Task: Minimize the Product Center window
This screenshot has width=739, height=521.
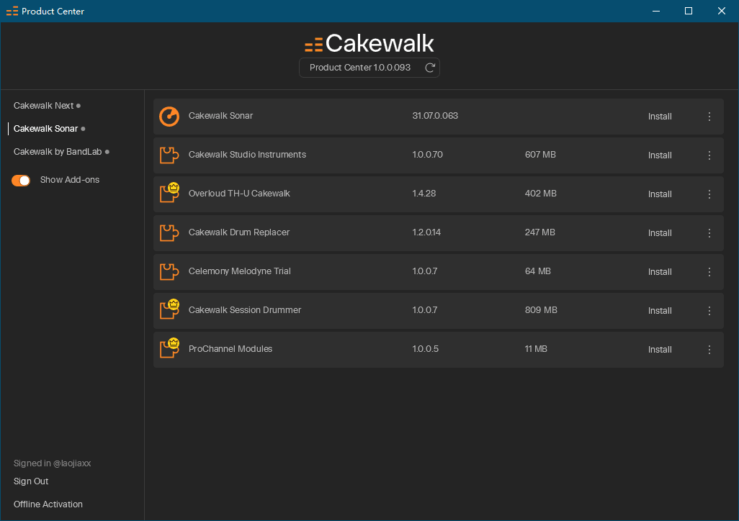Action: pyautogui.click(x=655, y=11)
